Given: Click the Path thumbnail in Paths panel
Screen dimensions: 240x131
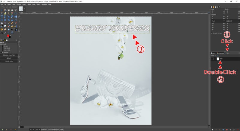Looking at the screenshot, I should point(218,59).
